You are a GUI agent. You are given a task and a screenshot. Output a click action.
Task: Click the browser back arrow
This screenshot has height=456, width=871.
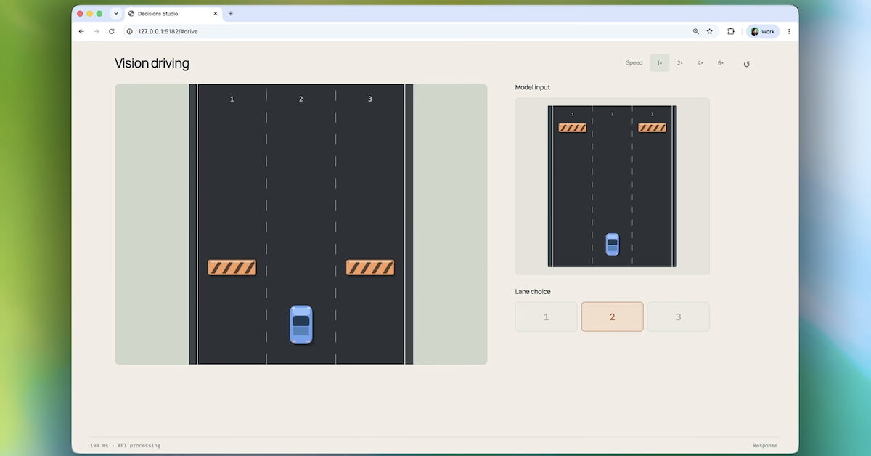[81, 31]
